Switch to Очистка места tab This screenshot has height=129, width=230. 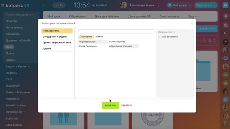click(169, 16)
